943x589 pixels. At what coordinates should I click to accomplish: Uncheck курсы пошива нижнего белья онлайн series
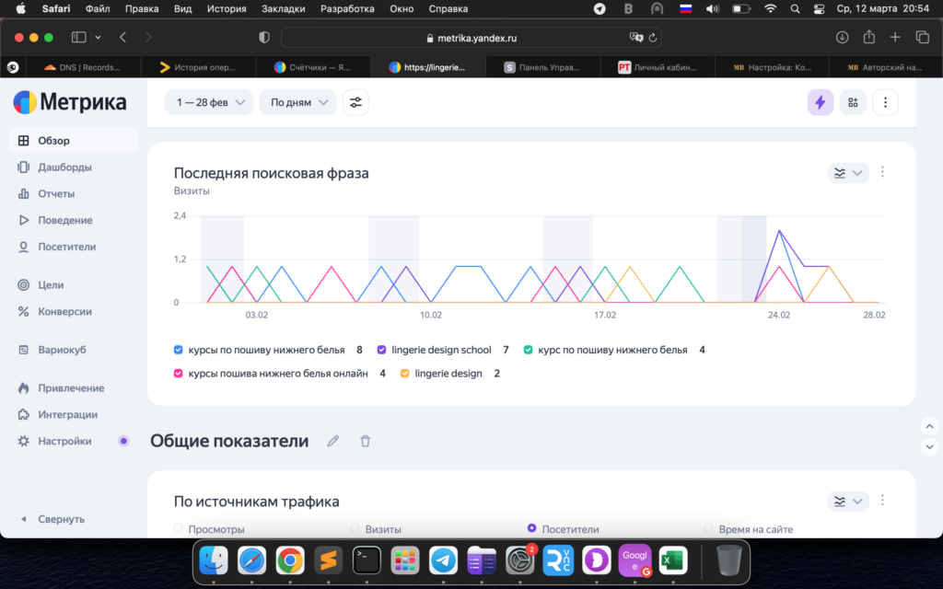pyautogui.click(x=178, y=374)
